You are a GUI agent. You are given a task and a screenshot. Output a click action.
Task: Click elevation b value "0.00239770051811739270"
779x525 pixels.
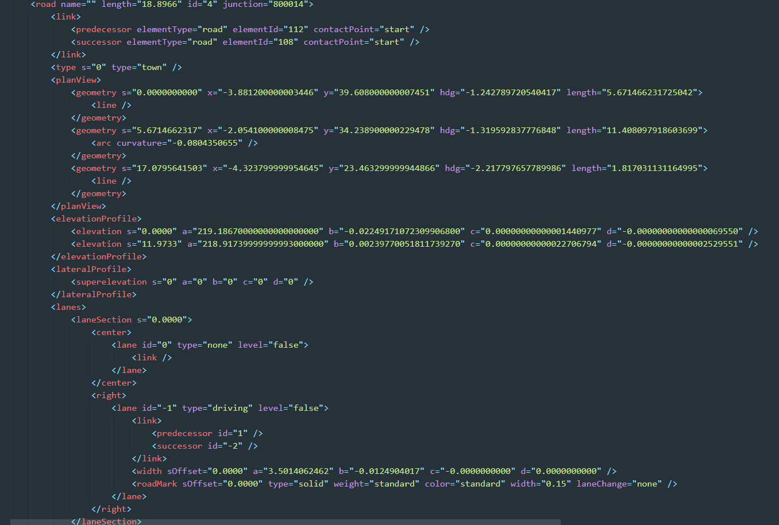point(404,244)
